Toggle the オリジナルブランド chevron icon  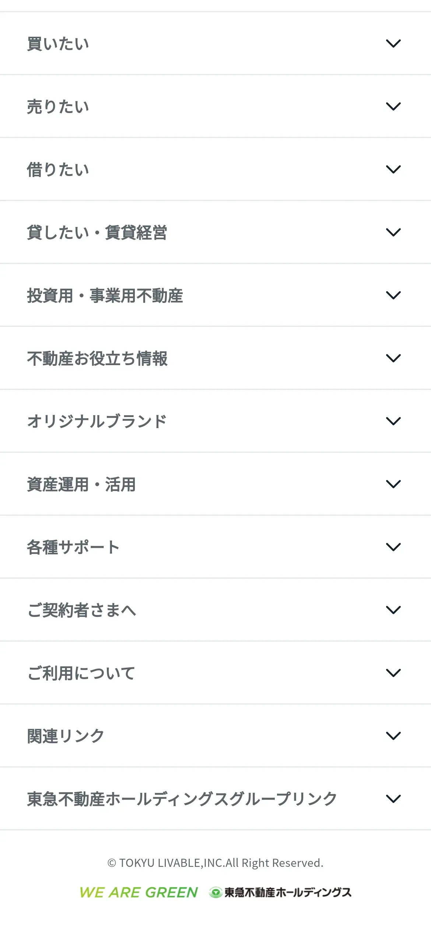[393, 421]
